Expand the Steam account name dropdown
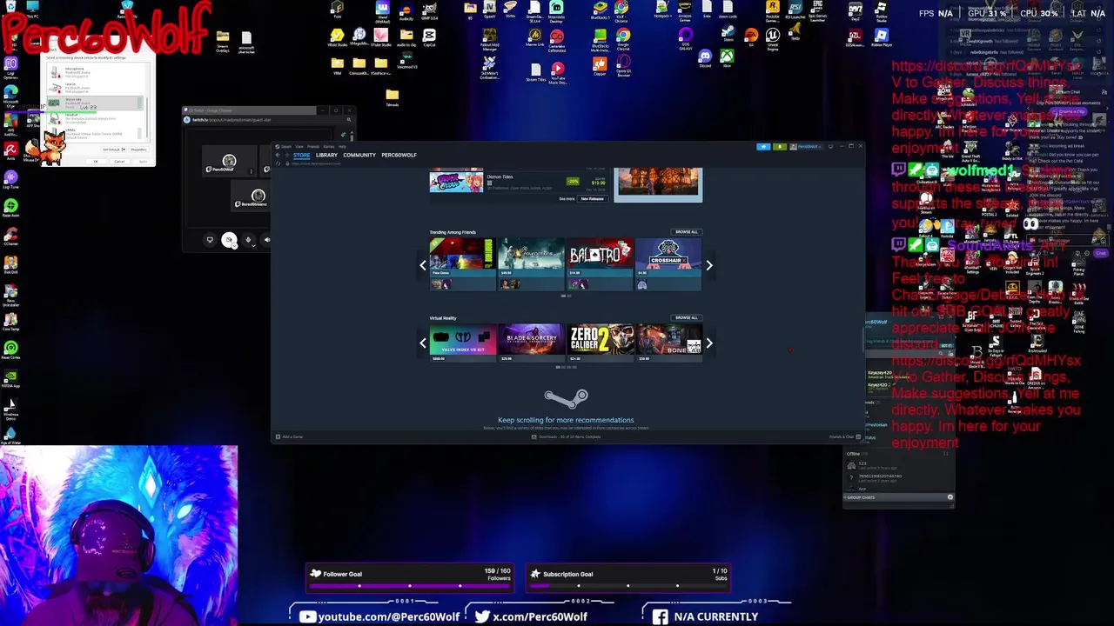The height and width of the screenshot is (626, 1114). 806,146
